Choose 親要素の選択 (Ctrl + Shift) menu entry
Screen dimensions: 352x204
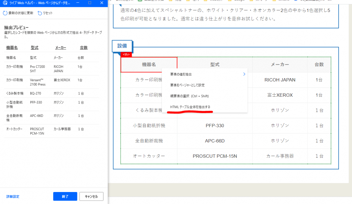pyautogui.click(x=189, y=96)
